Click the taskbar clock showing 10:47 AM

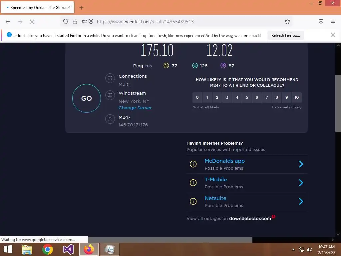coord(326,250)
